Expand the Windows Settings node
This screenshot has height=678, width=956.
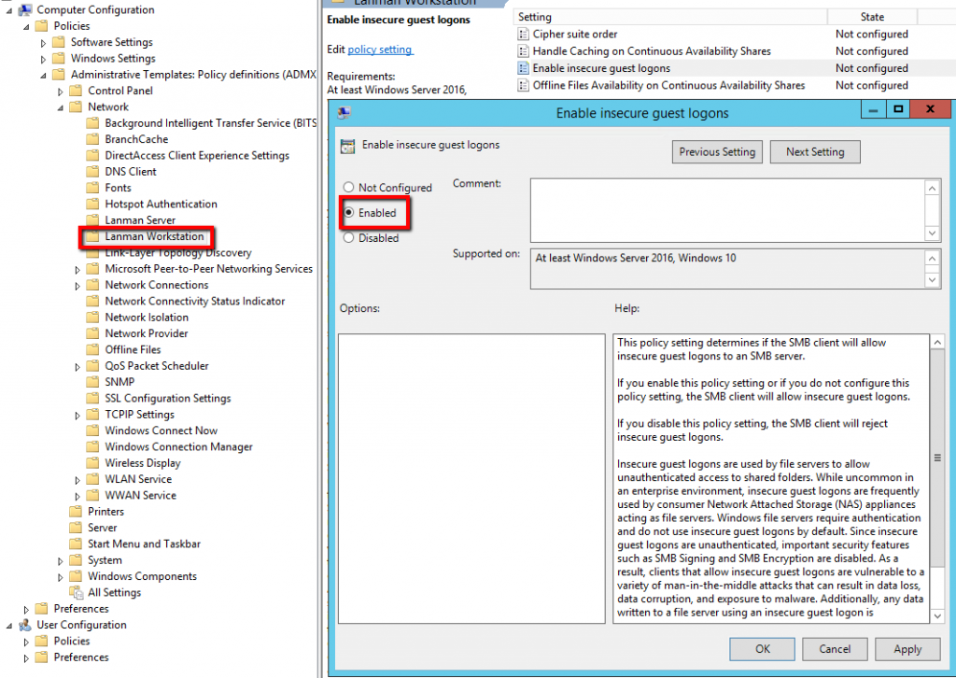click(x=43, y=59)
